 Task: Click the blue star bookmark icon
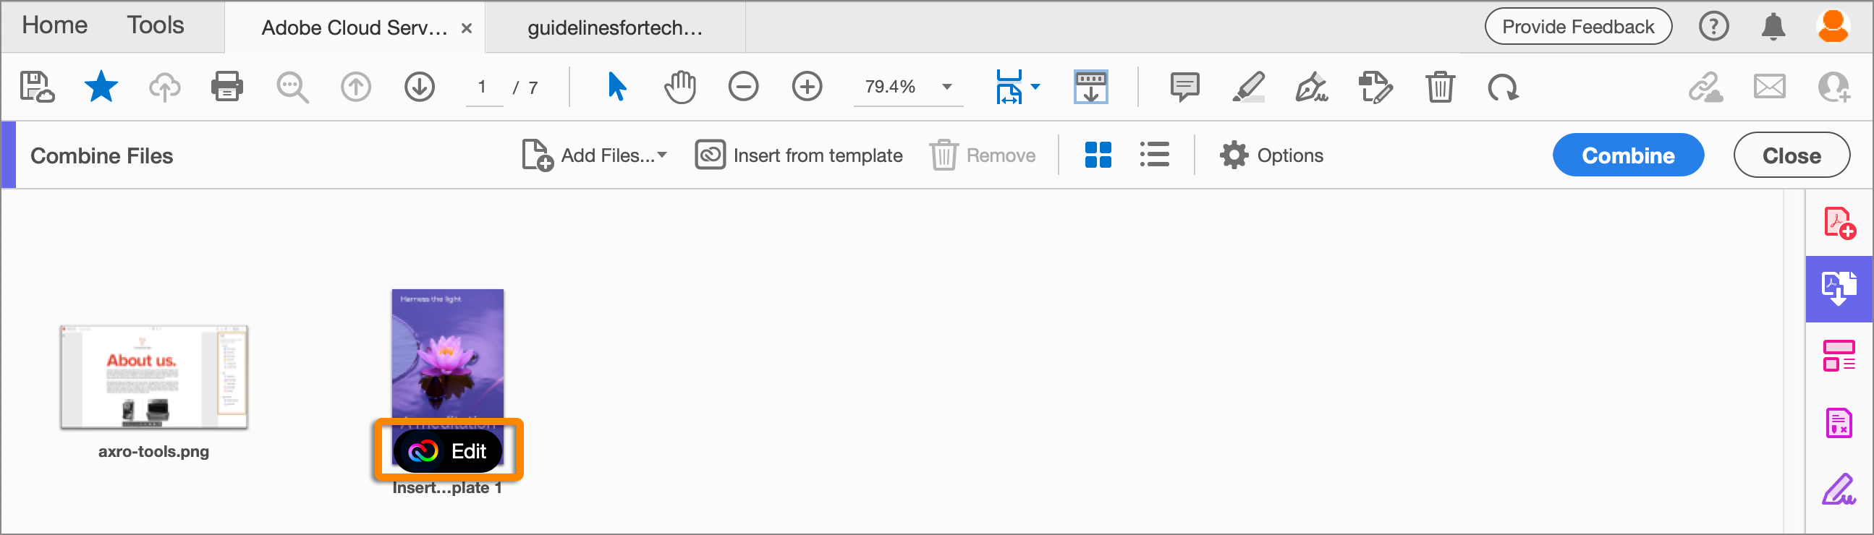(101, 87)
